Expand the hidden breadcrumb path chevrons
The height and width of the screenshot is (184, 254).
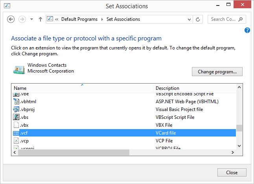[x=57, y=19]
